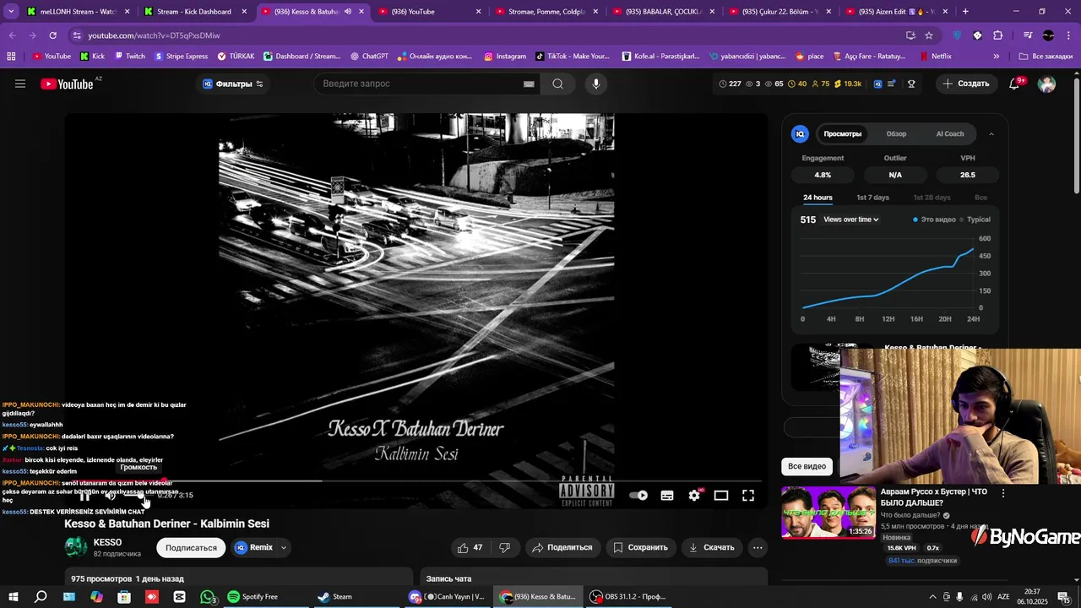Open Chrome tab search dropdown

tap(11, 12)
